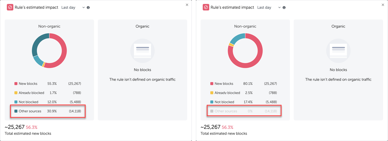Image resolution: width=388 pixels, height=141 pixels.
Task: Enable greyed-out Other sources in right panel
Action: 226,111
